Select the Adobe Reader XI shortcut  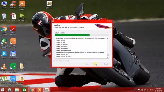13,31
